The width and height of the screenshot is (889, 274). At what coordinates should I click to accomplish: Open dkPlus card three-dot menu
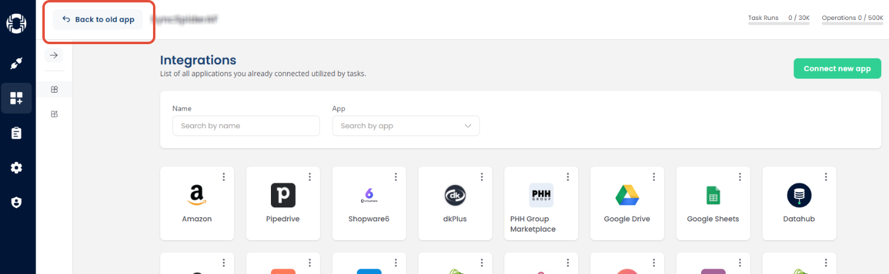pyautogui.click(x=482, y=177)
